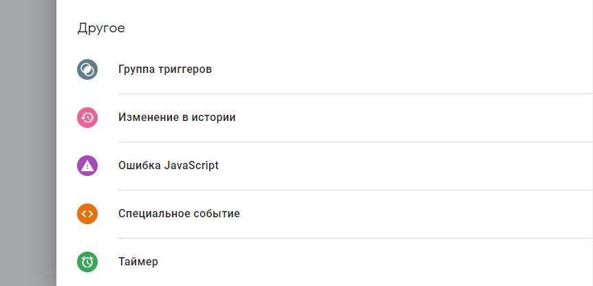Screen dimensions: 593x286
Task: Click the white triangle inside the purple icon
Action: (x=87, y=165)
